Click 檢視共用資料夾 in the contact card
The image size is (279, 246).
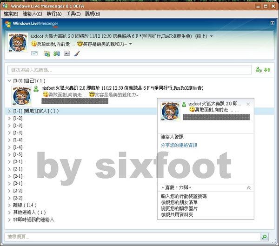point(177,214)
